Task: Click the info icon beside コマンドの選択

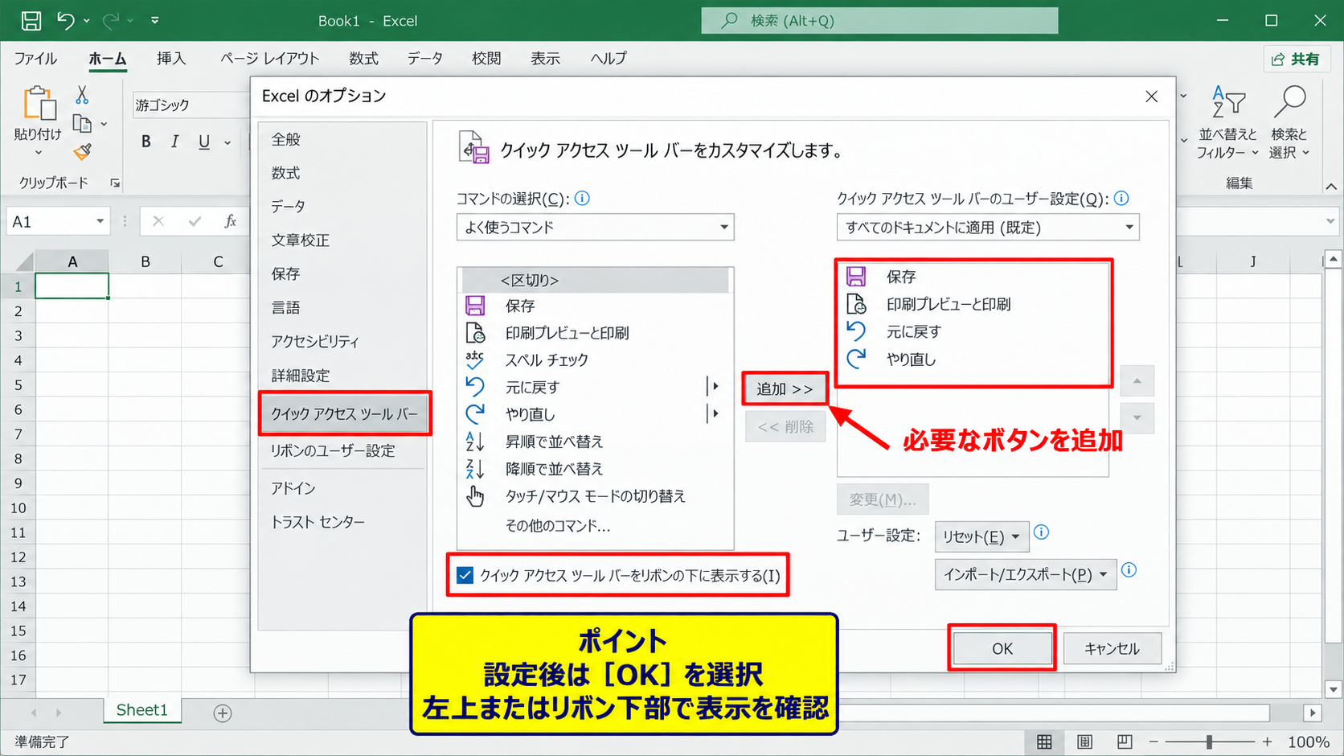Action: pyautogui.click(x=583, y=198)
